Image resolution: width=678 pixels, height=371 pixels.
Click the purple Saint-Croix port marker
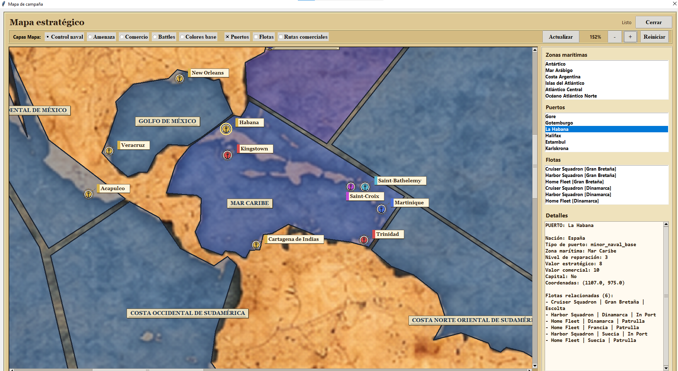[x=351, y=187]
